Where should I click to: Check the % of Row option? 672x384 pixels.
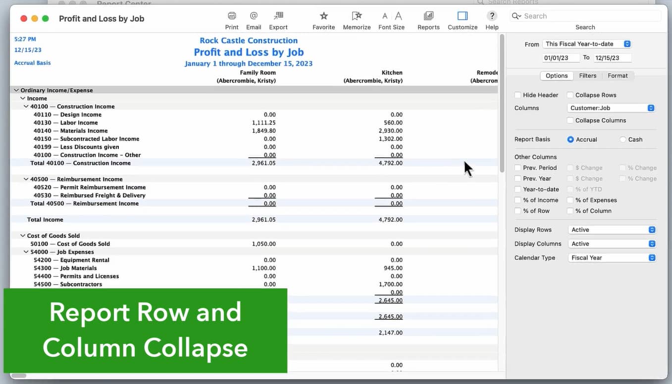tap(517, 211)
